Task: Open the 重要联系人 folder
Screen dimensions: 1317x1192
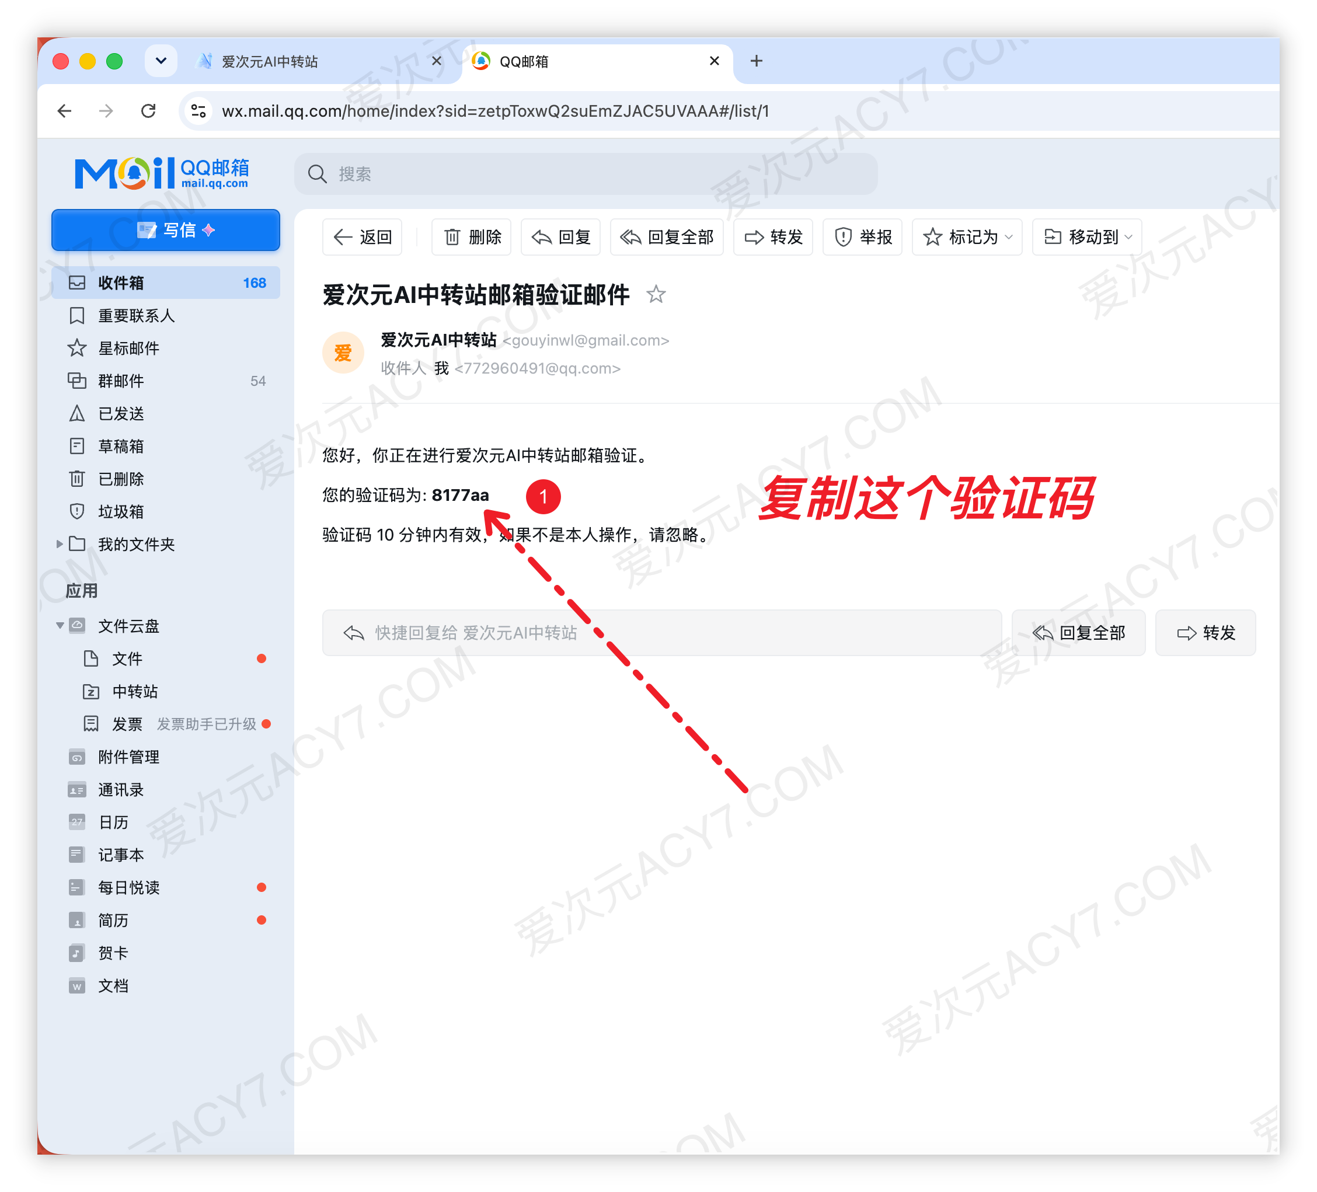Action: [166, 315]
